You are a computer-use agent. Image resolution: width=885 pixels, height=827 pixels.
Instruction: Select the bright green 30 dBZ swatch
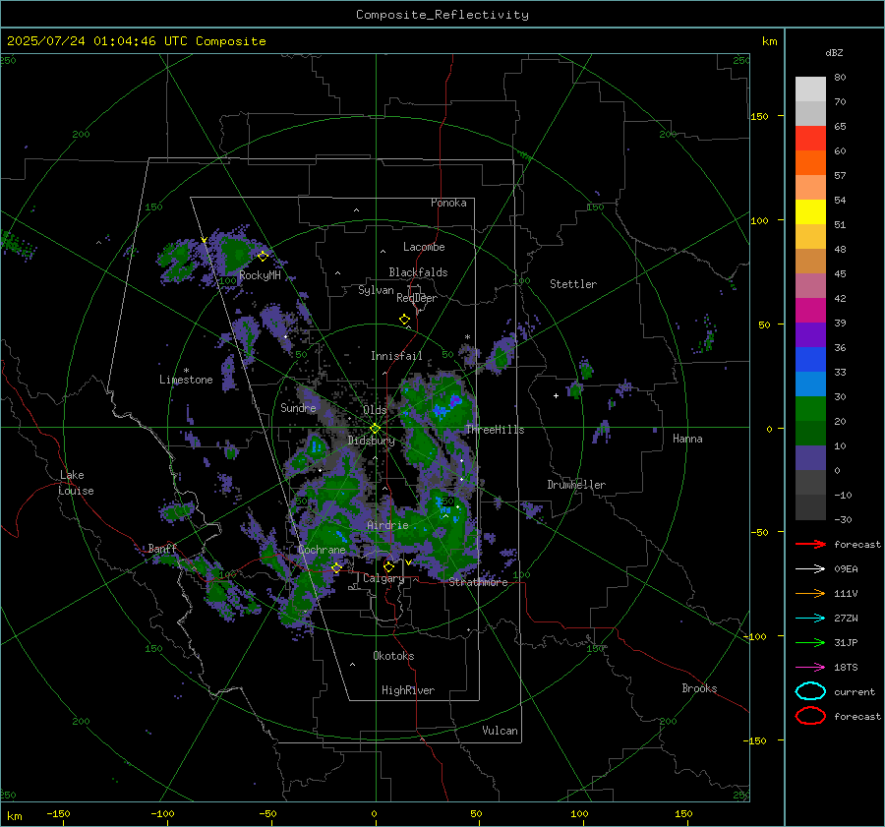(x=810, y=409)
